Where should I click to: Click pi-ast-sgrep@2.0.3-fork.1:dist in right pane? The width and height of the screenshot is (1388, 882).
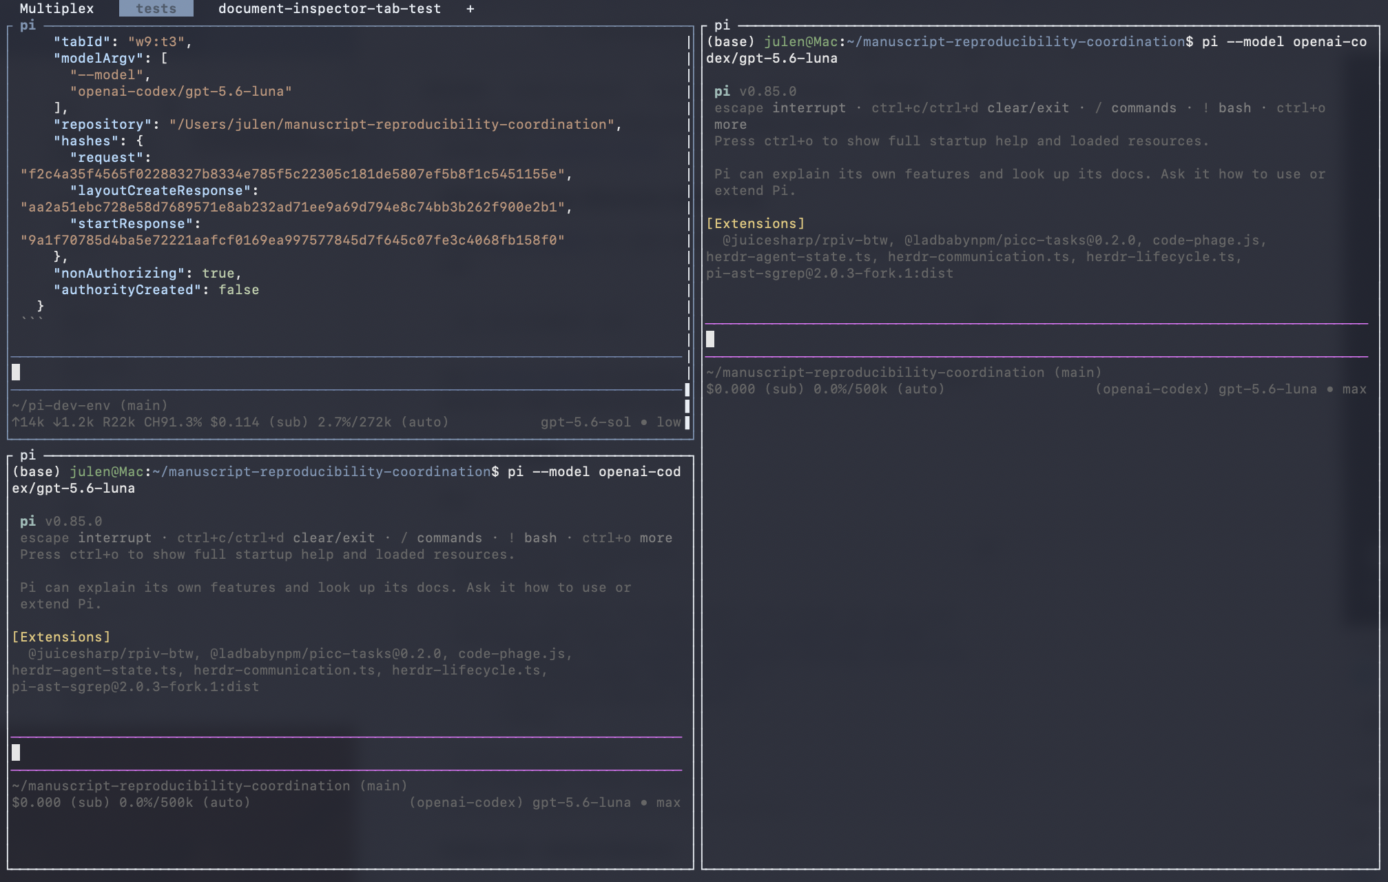pos(829,274)
